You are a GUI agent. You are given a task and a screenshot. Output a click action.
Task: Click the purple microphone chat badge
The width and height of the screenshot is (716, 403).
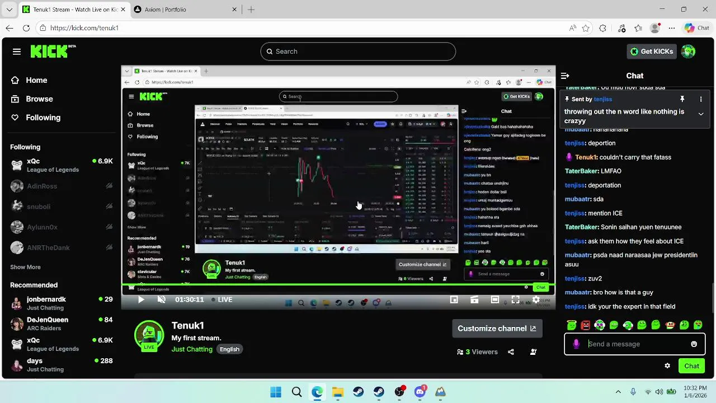click(576, 344)
